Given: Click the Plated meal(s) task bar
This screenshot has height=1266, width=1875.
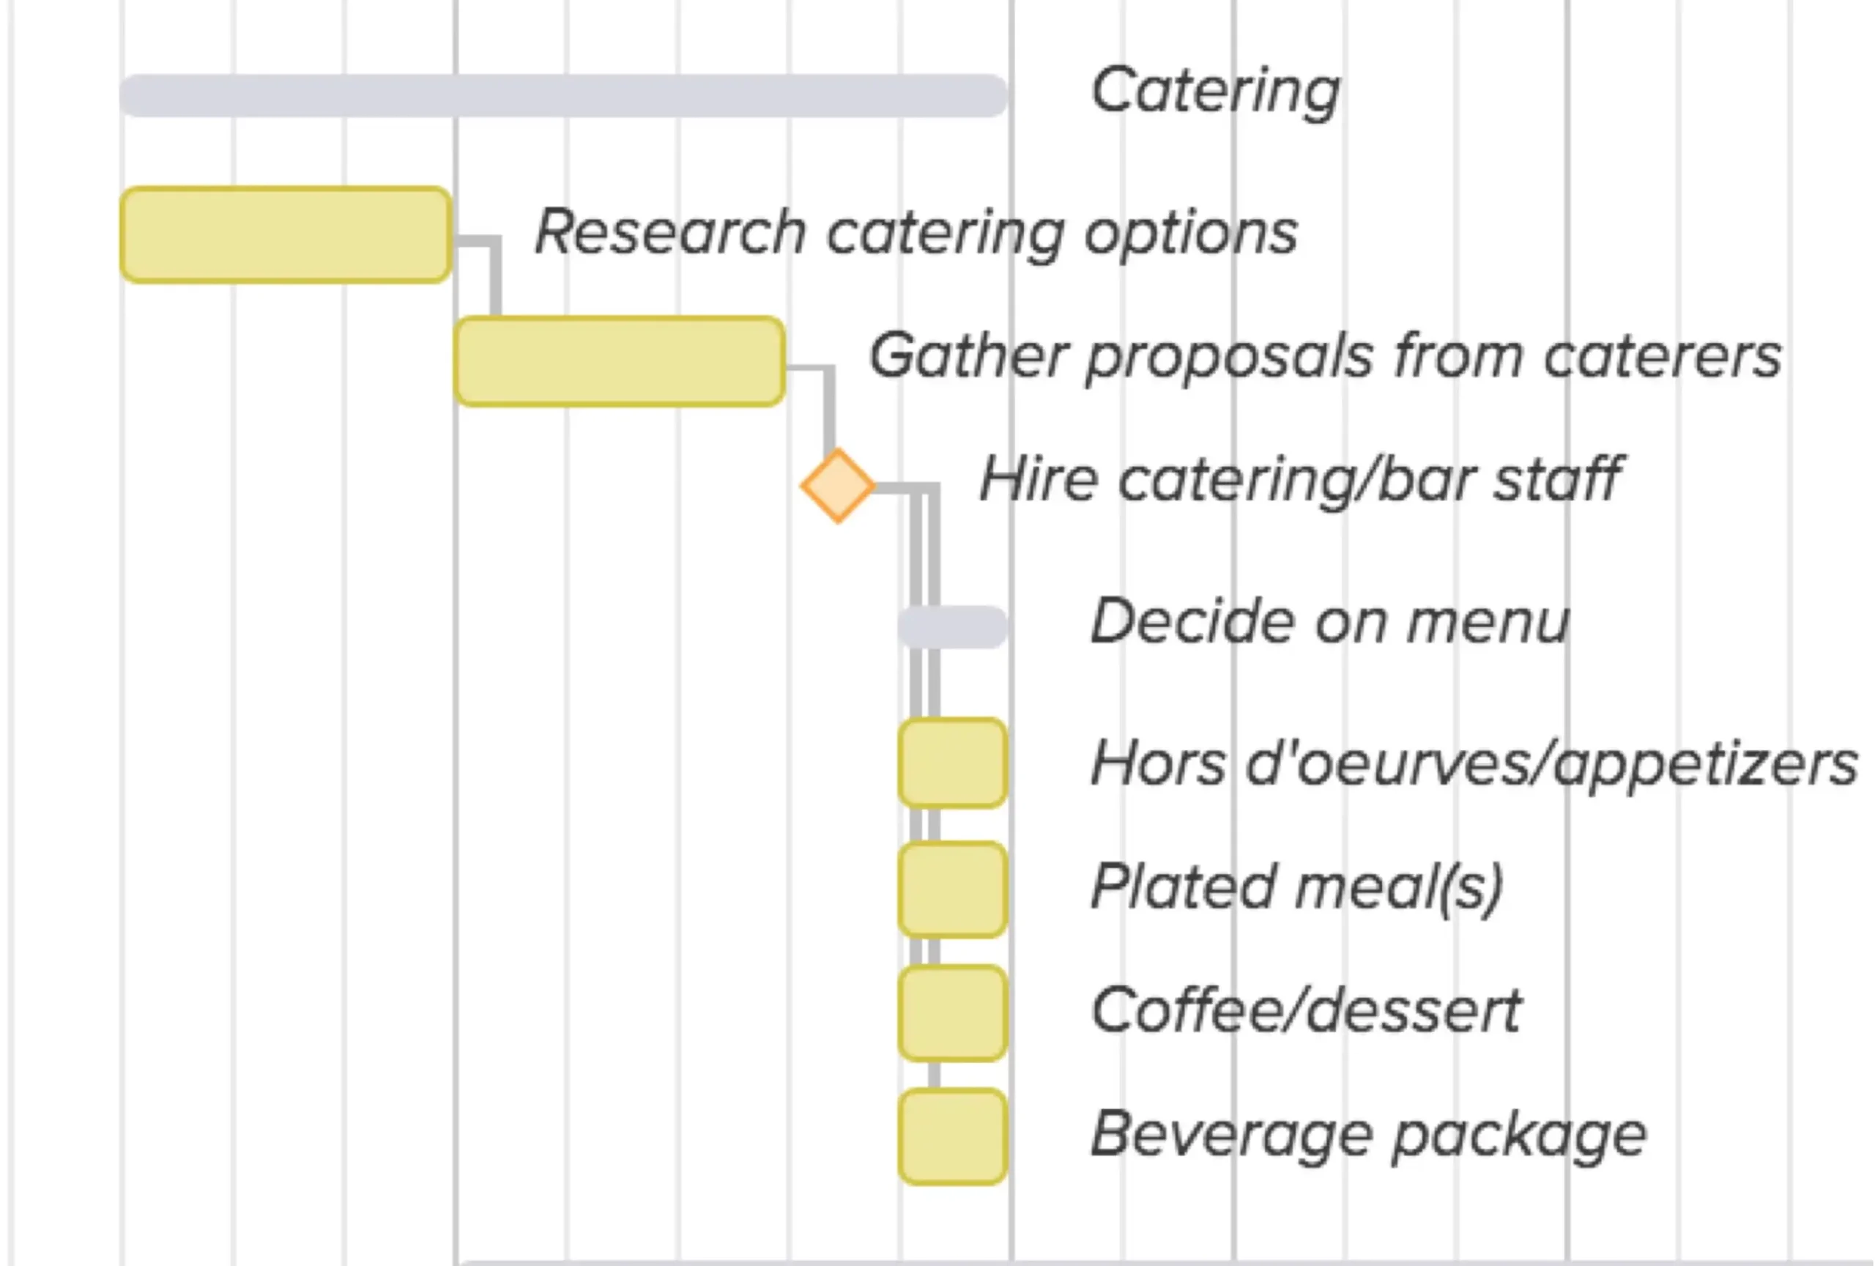Looking at the screenshot, I should point(953,889).
